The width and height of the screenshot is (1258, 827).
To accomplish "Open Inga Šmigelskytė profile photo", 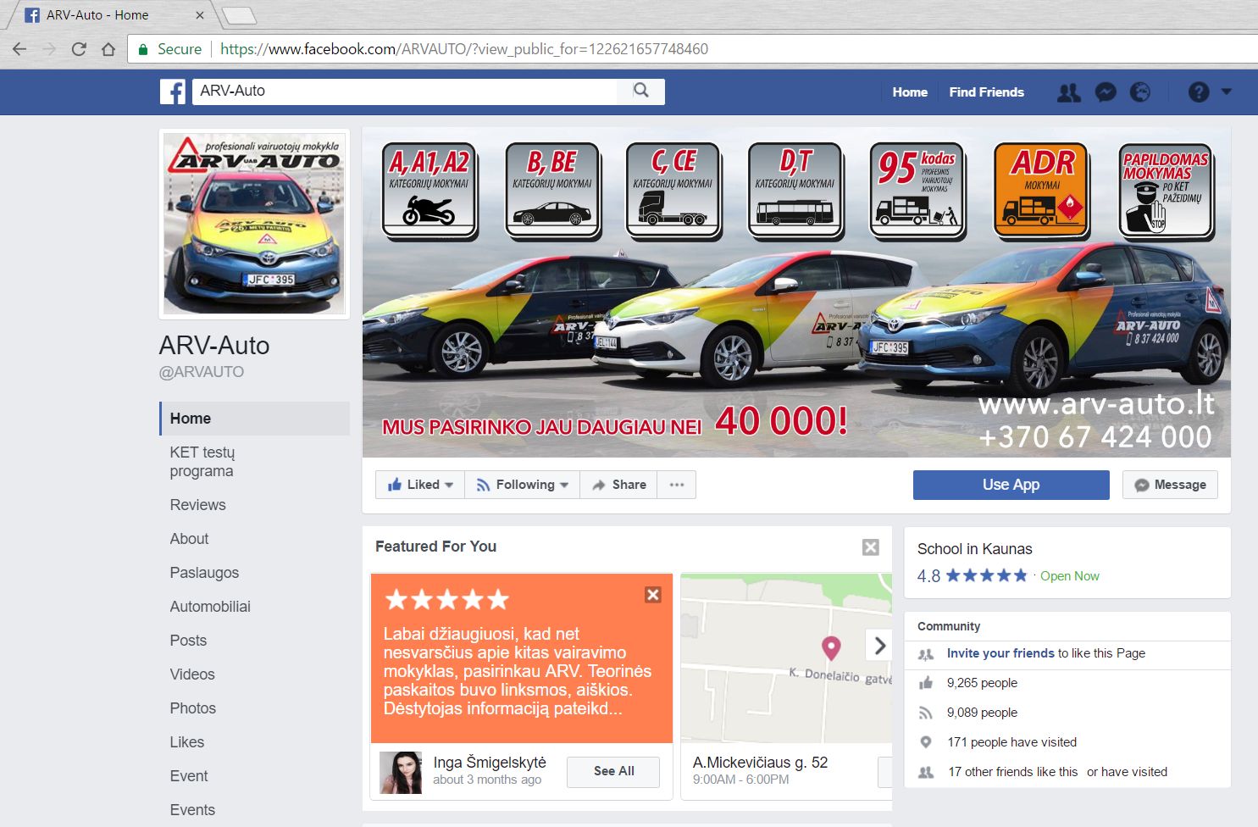I will pyautogui.click(x=401, y=773).
